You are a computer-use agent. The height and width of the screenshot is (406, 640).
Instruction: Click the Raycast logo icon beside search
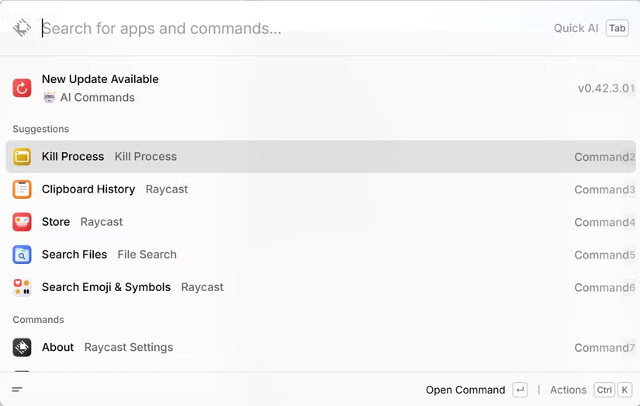click(x=22, y=28)
